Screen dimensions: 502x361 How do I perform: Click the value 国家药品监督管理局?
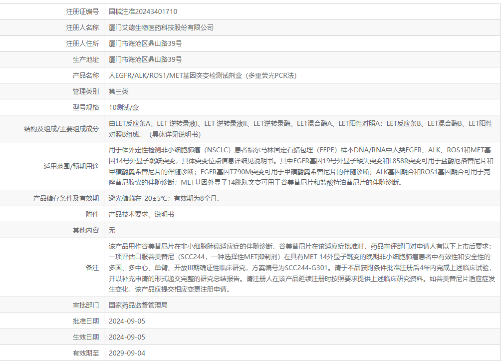[x=138, y=305]
